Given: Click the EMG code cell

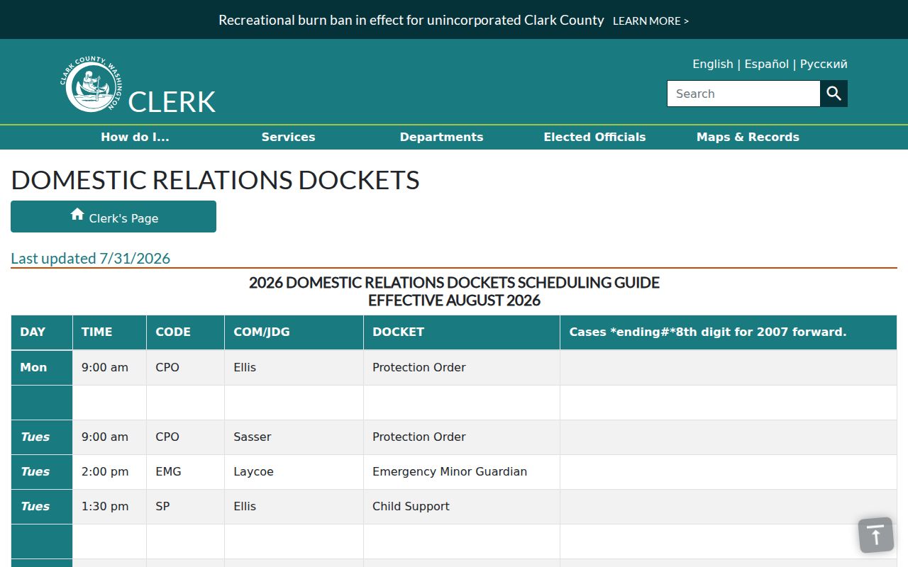Looking at the screenshot, I should tap(185, 472).
